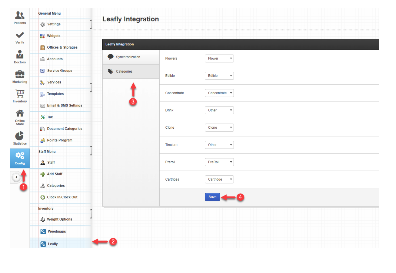396x273 pixels.
Task: Open the Offices & Storages link
Action: tap(62, 48)
